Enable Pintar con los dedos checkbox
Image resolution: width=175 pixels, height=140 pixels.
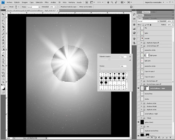tap(79, 7)
